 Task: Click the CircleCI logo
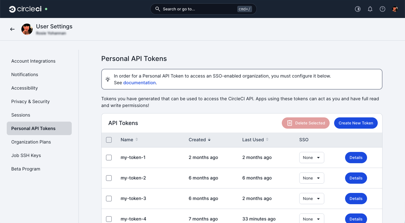25,9
